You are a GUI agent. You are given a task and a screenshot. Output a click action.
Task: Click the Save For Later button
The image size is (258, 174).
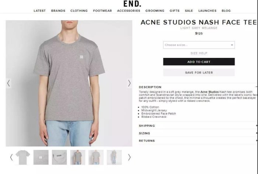pyautogui.click(x=199, y=72)
